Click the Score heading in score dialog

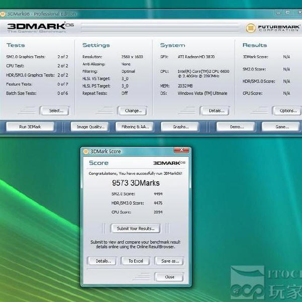99,163
